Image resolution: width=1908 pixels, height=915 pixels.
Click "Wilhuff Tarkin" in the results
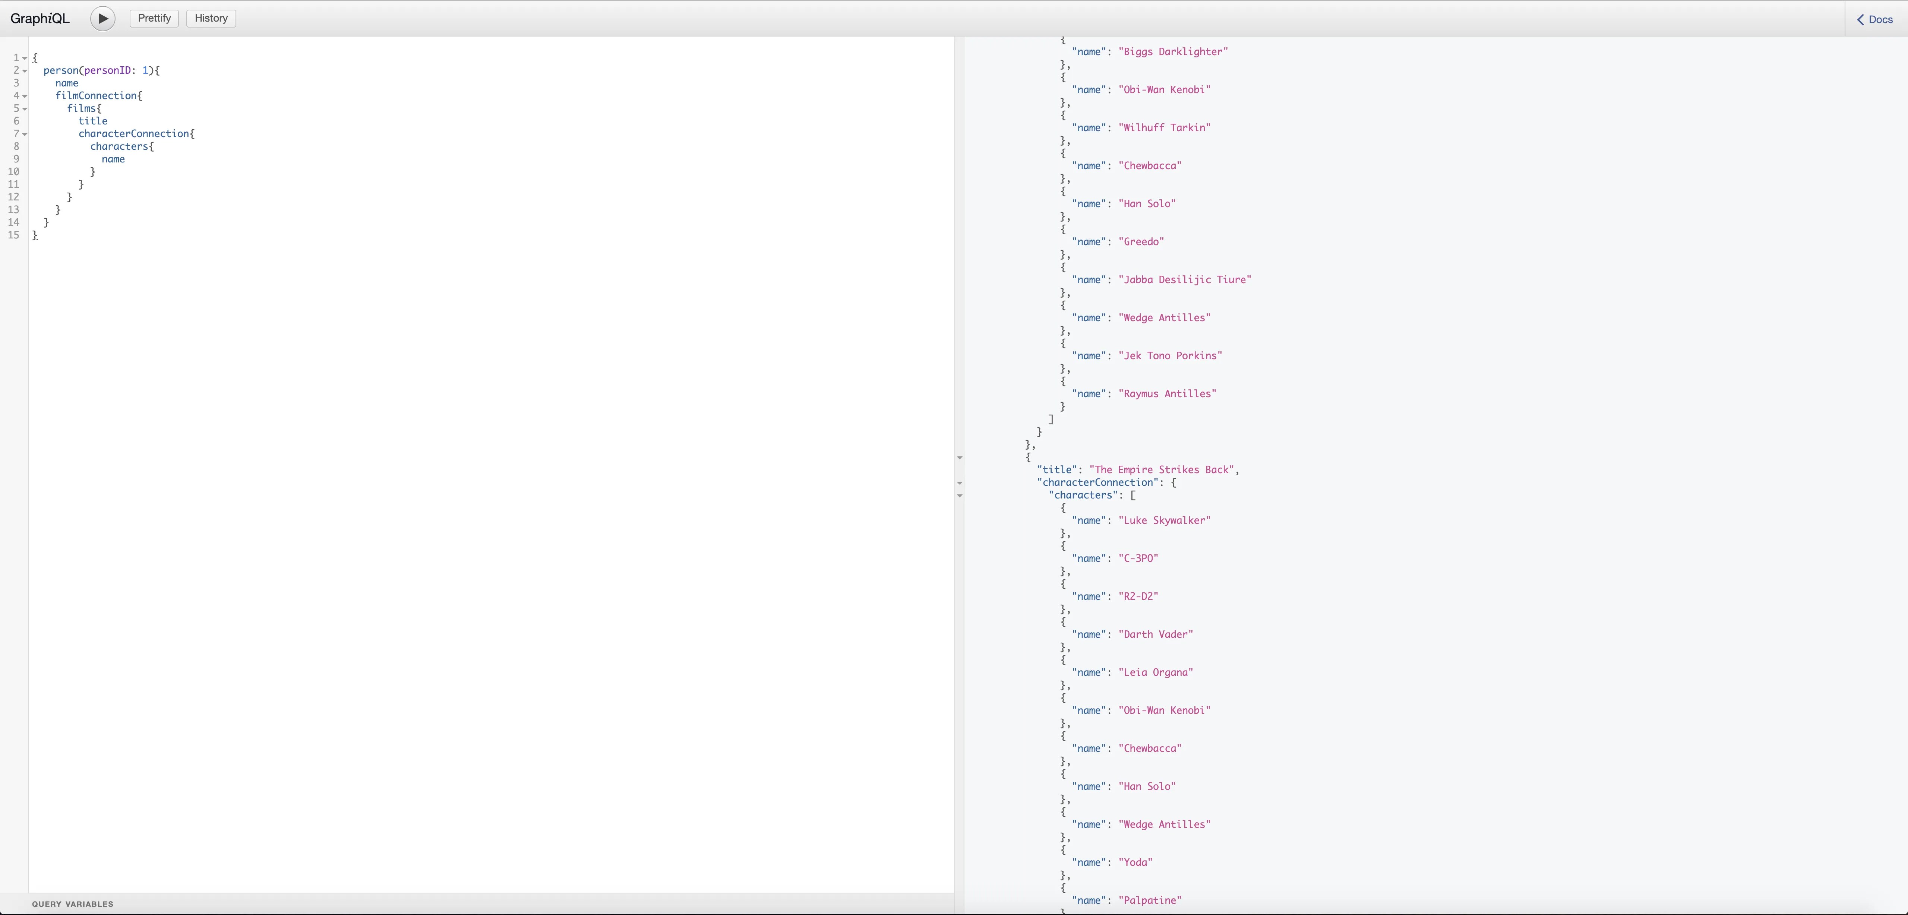pyautogui.click(x=1164, y=127)
